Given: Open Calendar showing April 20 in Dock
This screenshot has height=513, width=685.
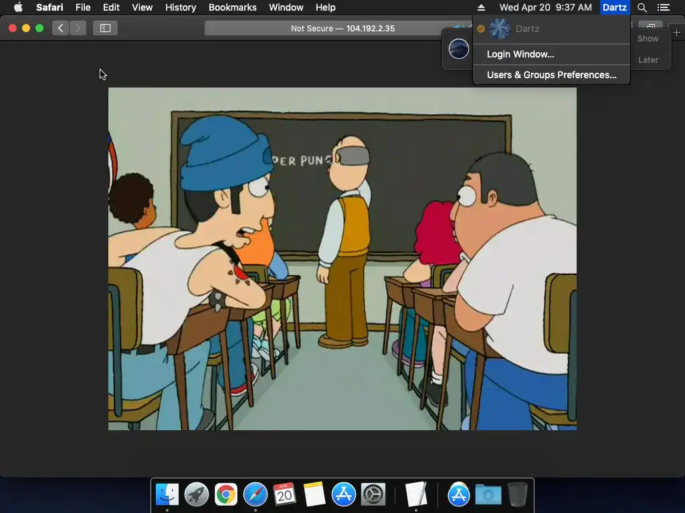Looking at the screenshot, I should [x=284, y=494].
